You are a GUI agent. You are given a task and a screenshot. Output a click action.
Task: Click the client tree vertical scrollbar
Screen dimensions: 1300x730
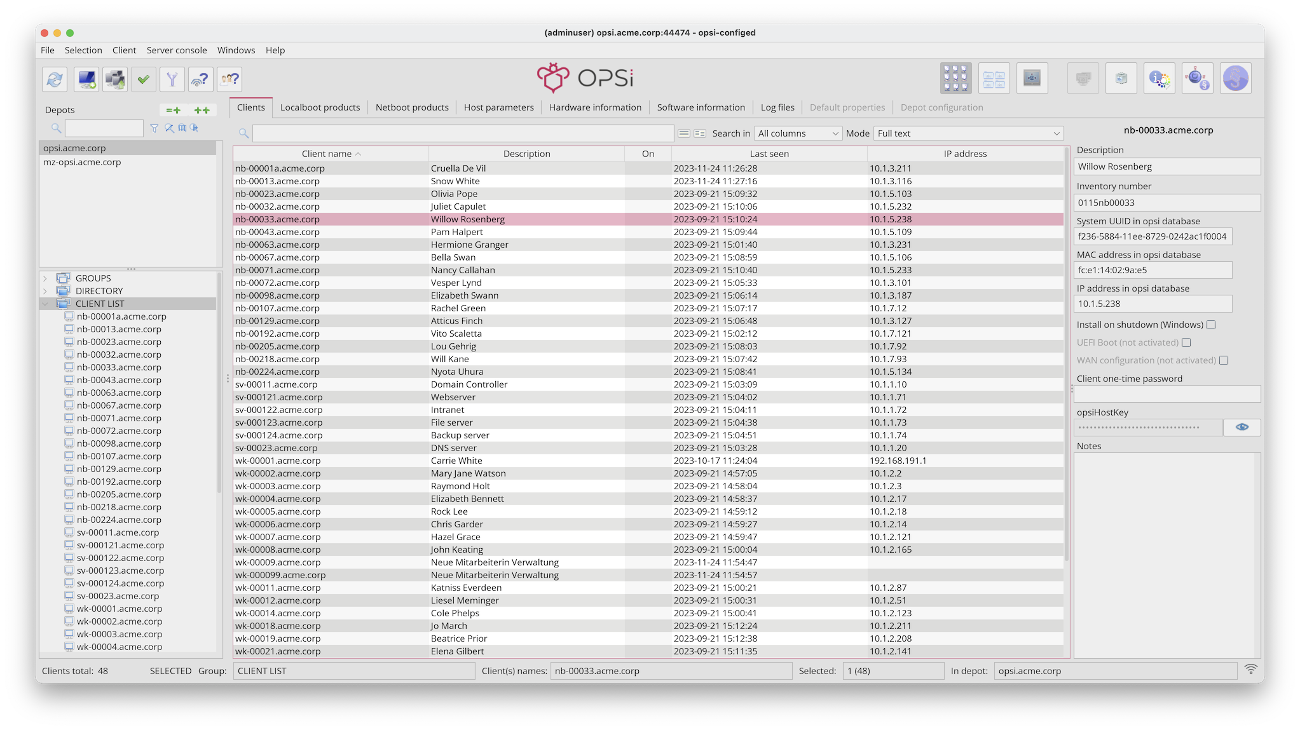tap(219, 384)
